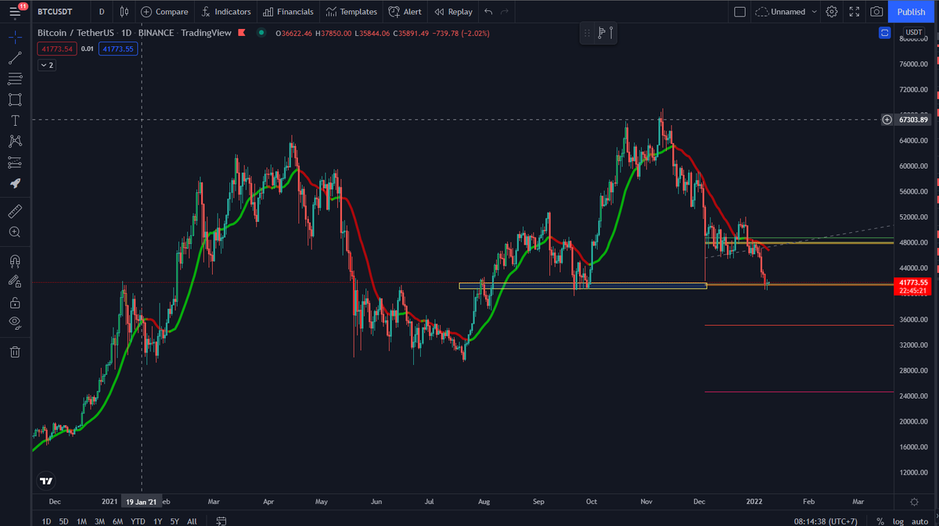Screen dimensions: 939x526
Task: Click the green market status dot
Action: [261, 33]
